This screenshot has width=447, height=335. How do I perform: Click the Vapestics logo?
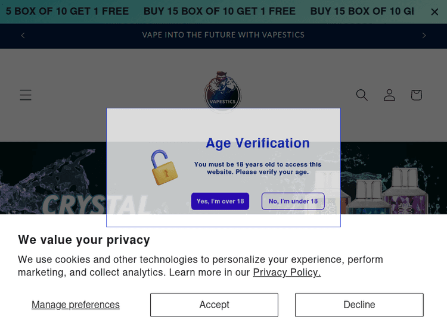click(x=222, y=92)
